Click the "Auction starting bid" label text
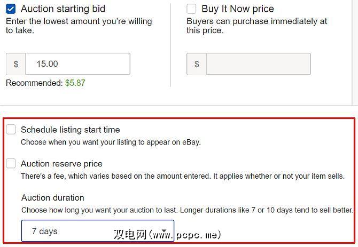The width and height of the screenshot is (358, 247). click(x=63, y=9)
